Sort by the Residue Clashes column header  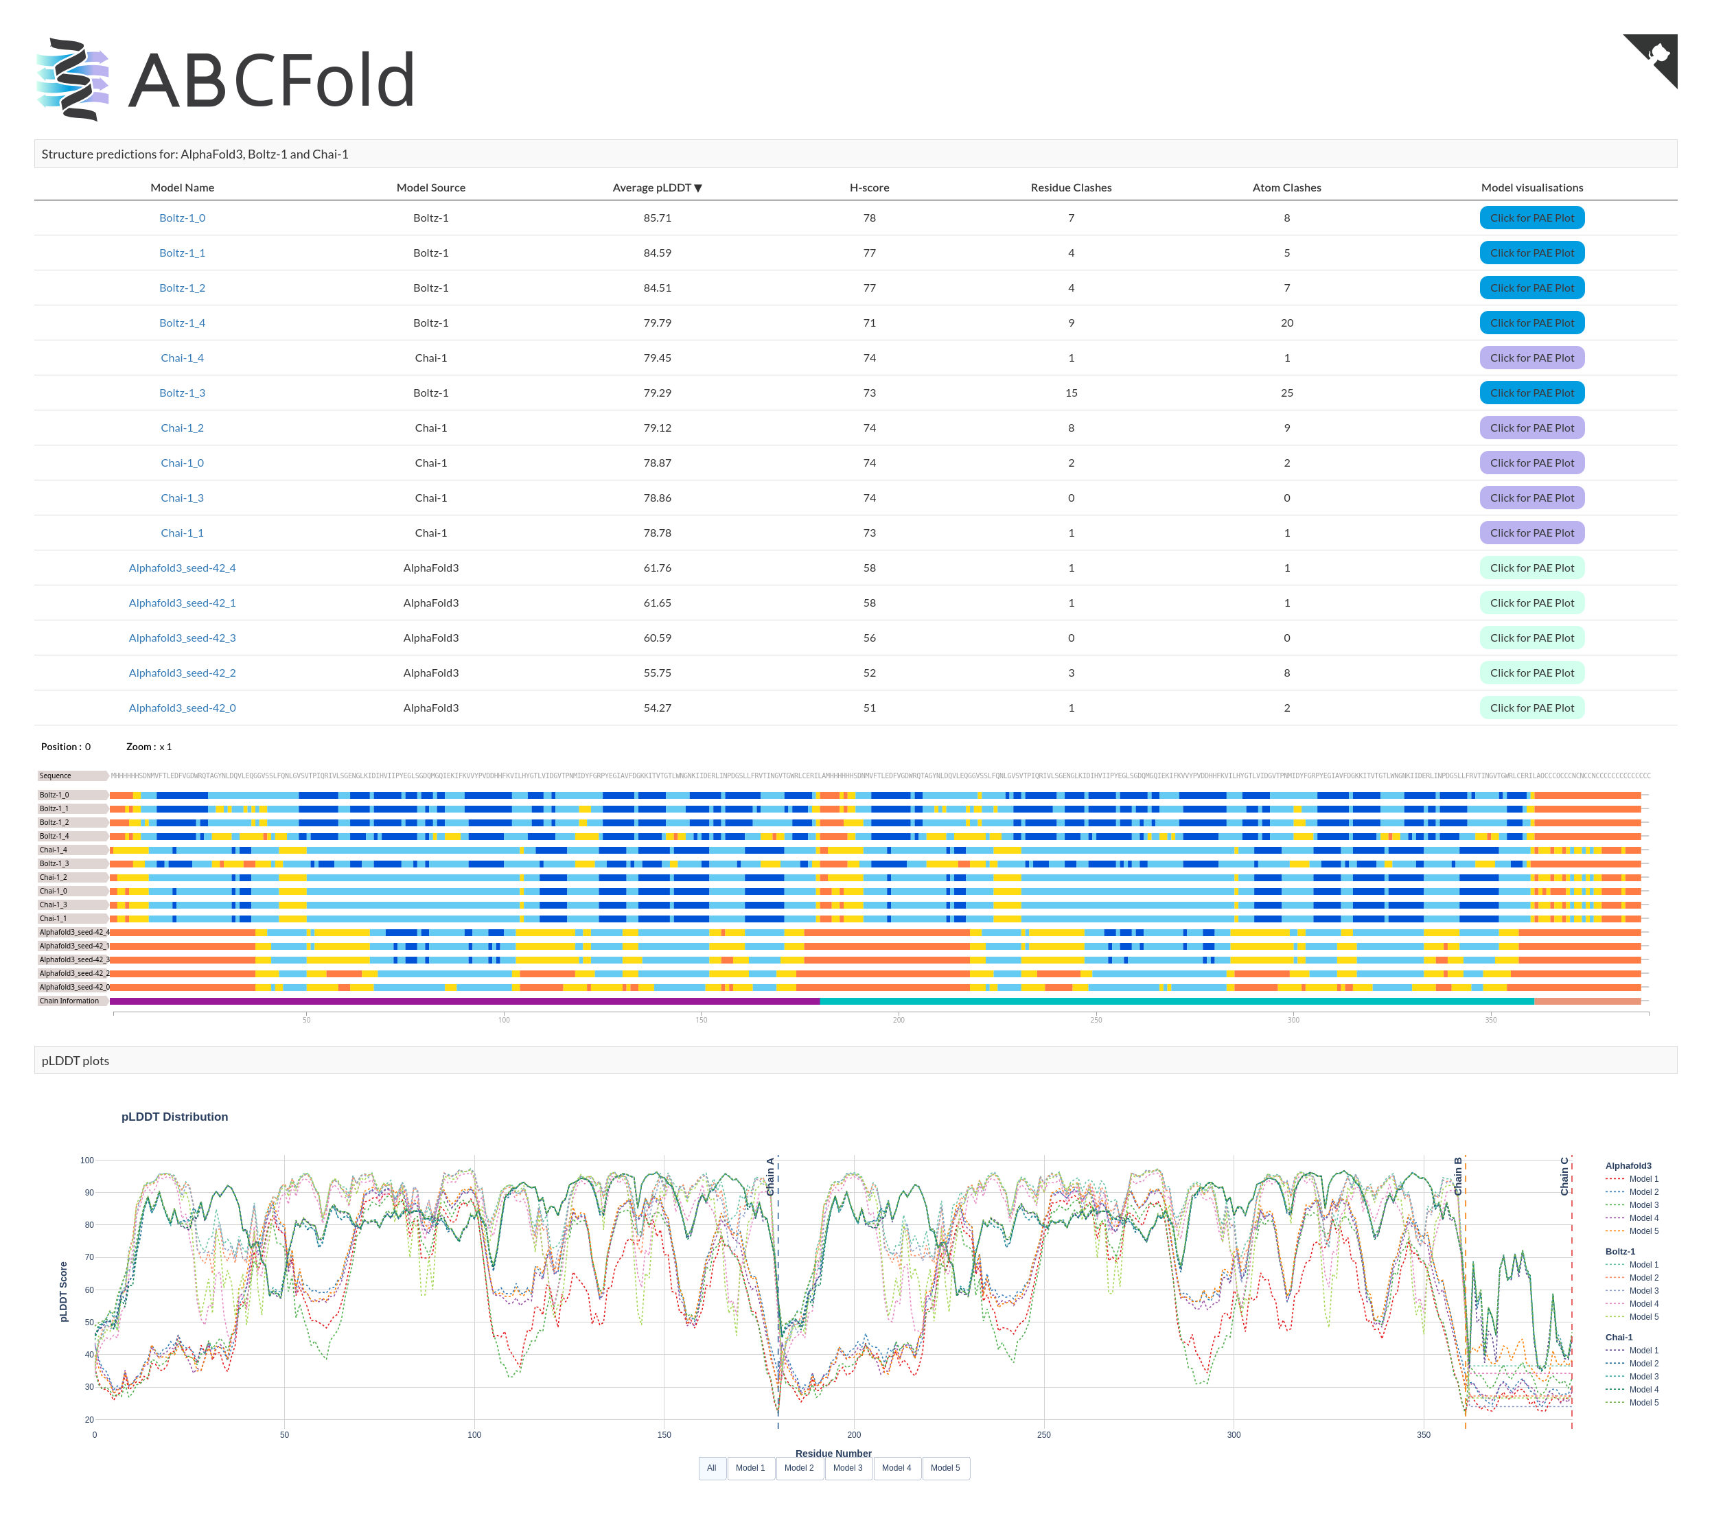[x=1070, y=188]
